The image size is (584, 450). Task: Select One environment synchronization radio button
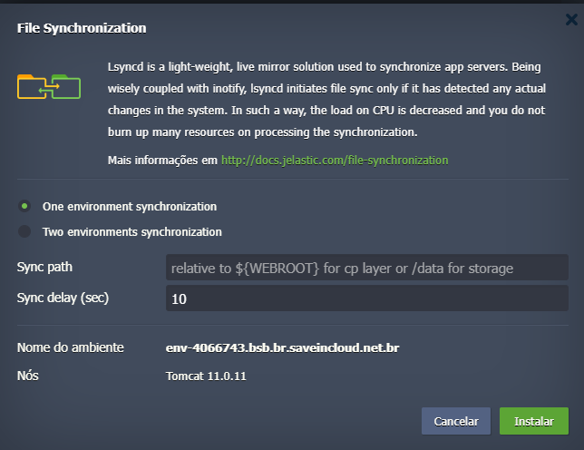pos(24,206)
